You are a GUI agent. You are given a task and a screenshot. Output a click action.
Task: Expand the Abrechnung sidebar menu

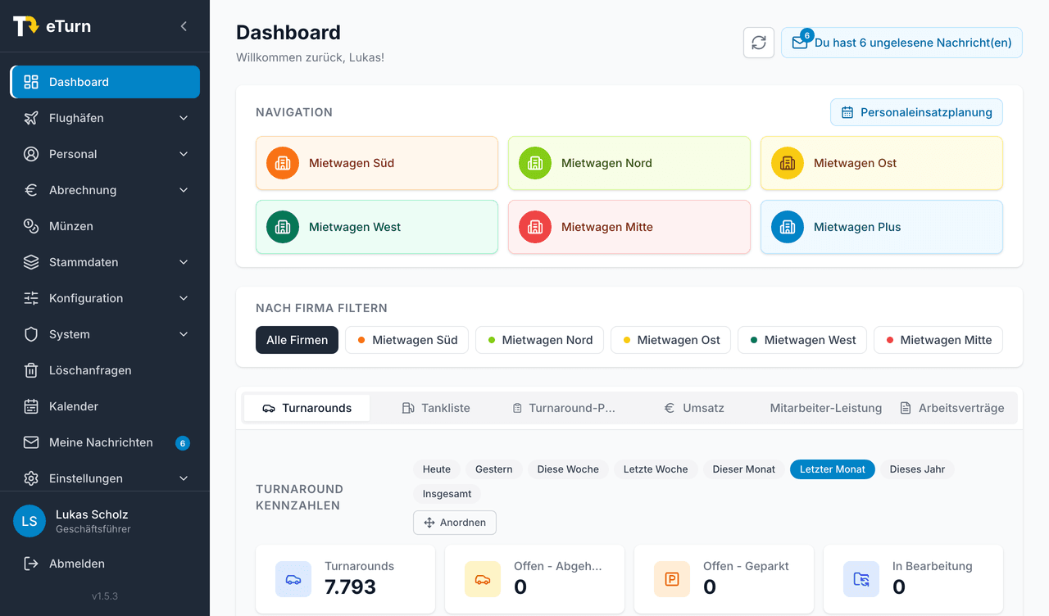105,190
